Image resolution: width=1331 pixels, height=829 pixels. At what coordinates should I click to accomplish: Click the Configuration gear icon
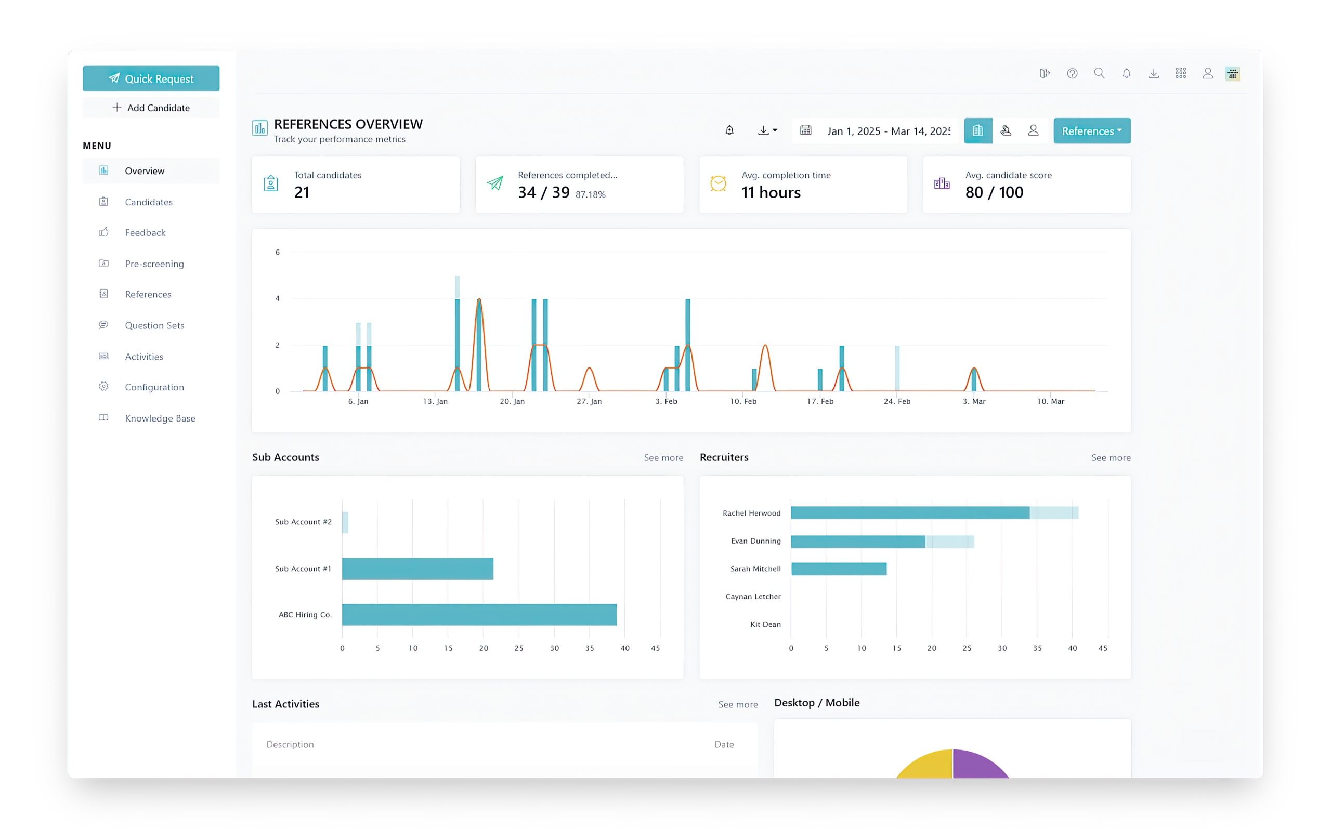point(103,387)
